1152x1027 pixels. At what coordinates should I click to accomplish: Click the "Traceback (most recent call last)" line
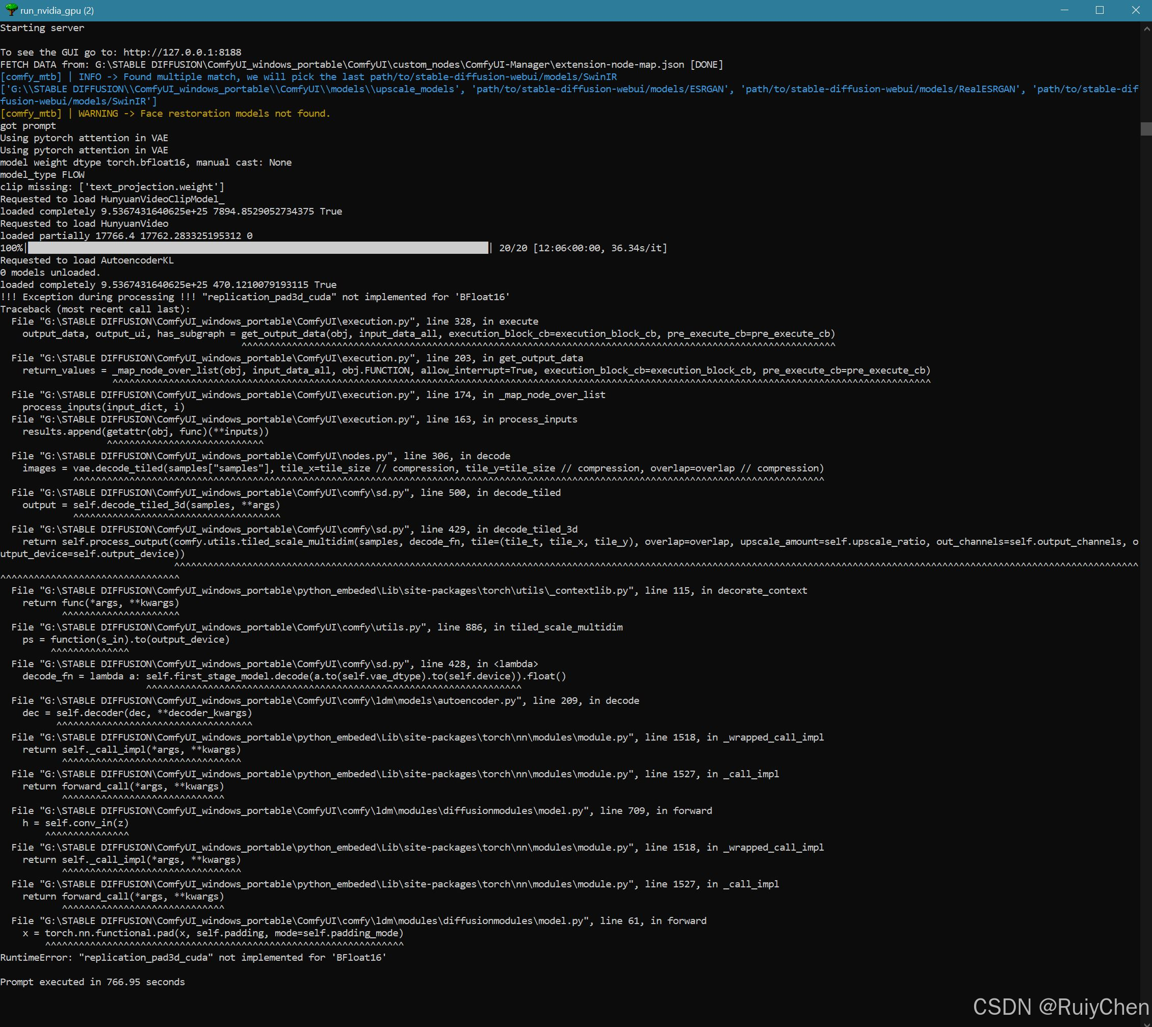click(x=95, y=309)
